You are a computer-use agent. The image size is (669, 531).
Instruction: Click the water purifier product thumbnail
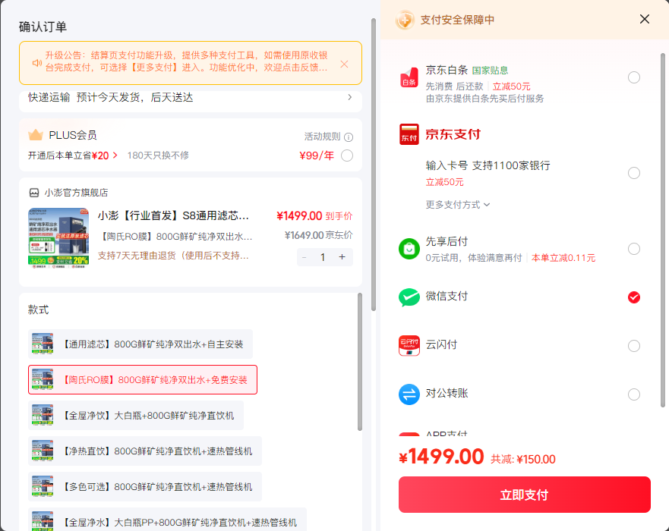pos(58,237)
